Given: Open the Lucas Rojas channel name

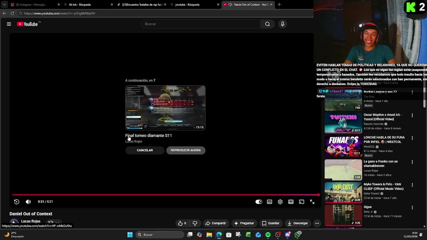Looking at the screenshot, I should (31, 221).
